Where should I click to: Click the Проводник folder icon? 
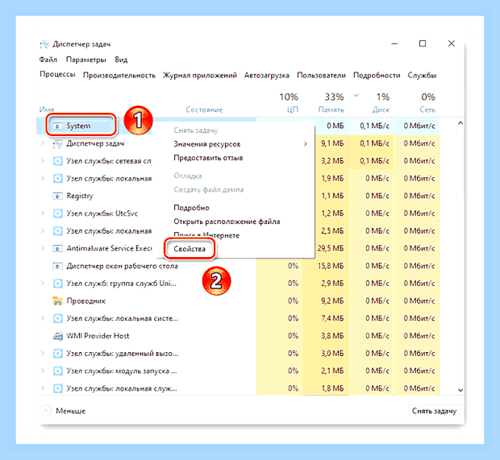57,300
